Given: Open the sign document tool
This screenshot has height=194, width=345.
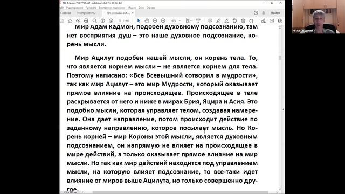Looking at the screenshot, I should point(226,20).
